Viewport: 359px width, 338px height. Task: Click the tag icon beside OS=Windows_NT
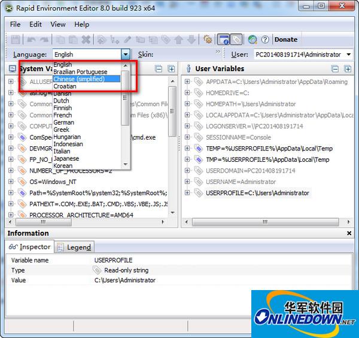pos(22,182)
